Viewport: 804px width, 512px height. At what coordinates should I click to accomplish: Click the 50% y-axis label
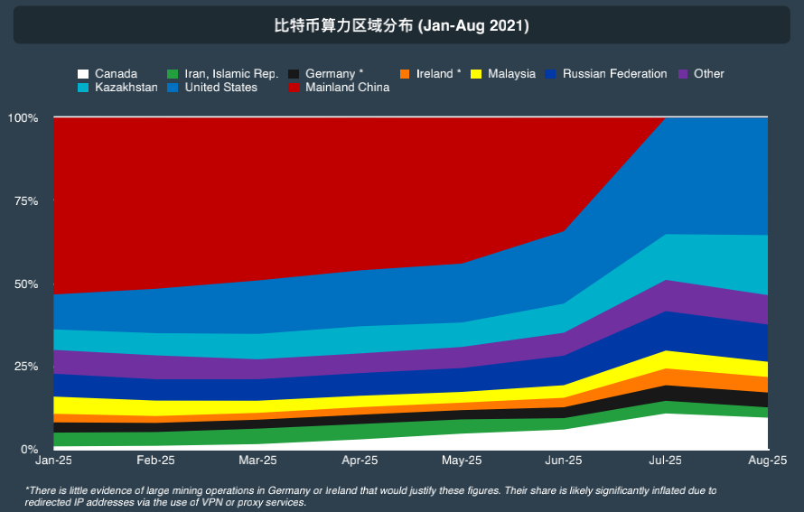[25, 284]
